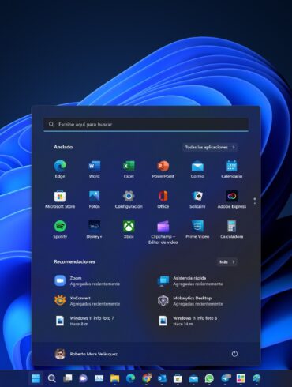The image size is (292, 387).
Task: Open Outlook from the taskbar
Action: (162, 378)
